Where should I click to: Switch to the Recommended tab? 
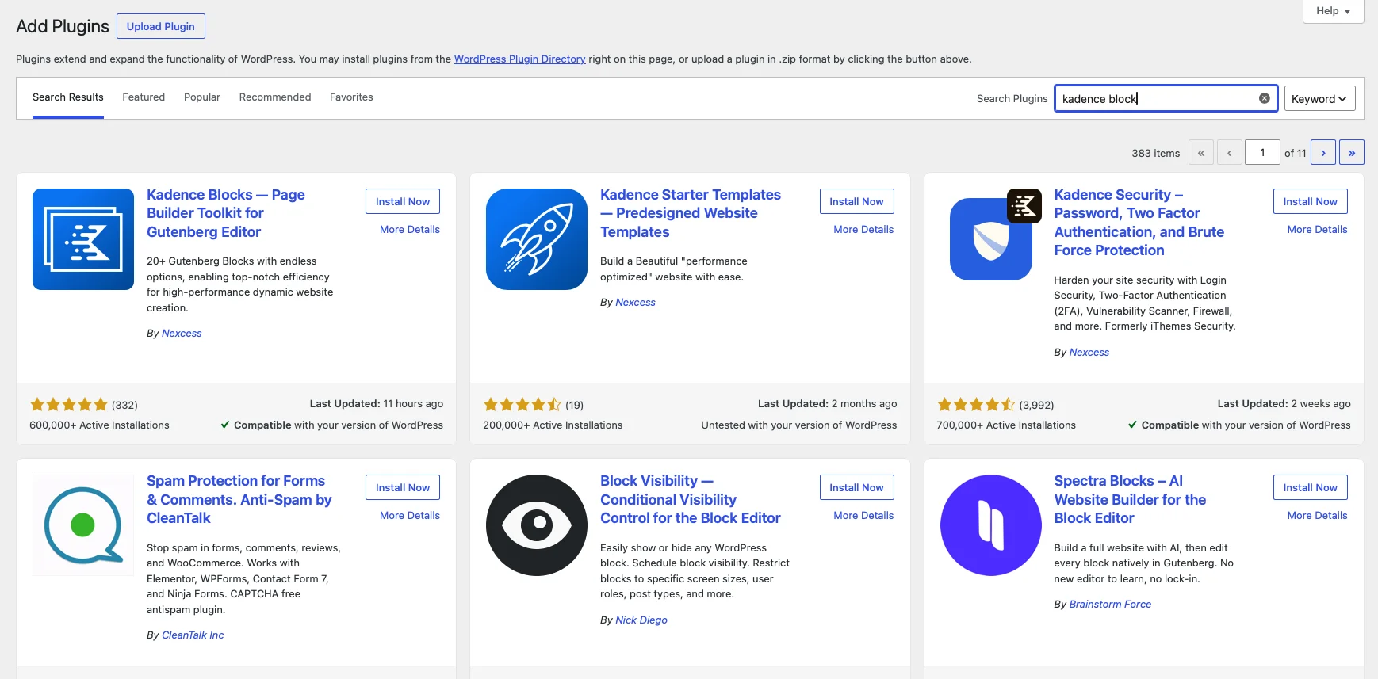(275, 97)
